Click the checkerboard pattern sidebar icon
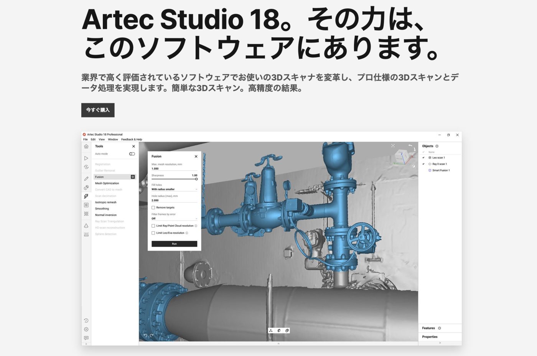 point(86,214)
